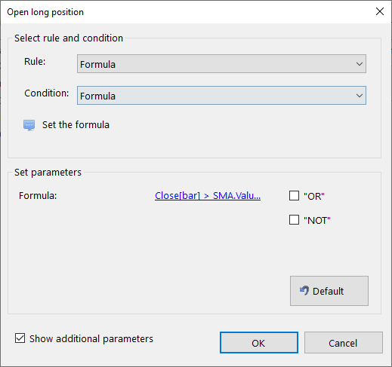Close the Open long position dialog

pos(380,11)
